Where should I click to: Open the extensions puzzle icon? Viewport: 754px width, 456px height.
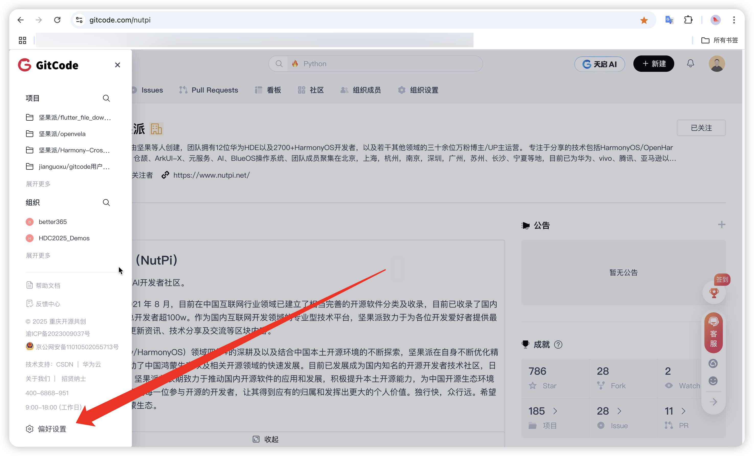[688, 20]
